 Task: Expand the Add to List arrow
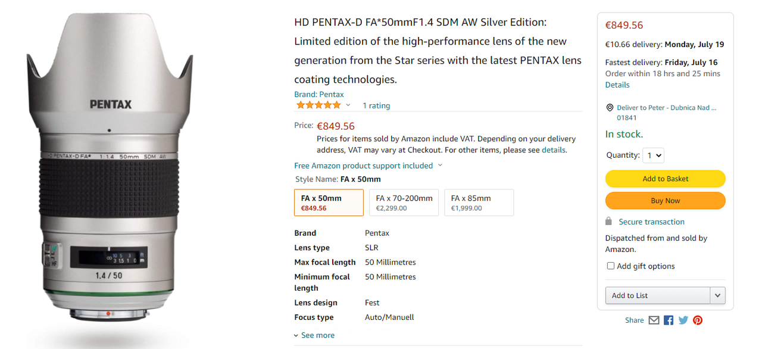pyautogui.click(x=717, y=295)
